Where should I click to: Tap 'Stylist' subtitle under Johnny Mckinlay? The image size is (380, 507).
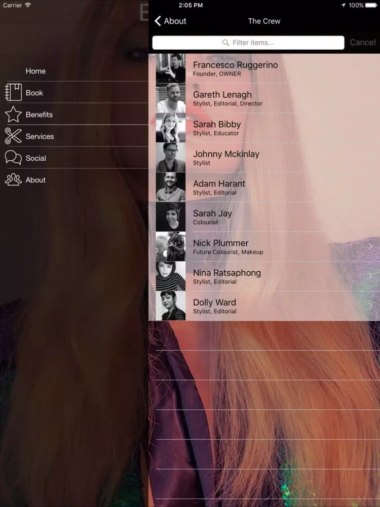tap(202, 163)
